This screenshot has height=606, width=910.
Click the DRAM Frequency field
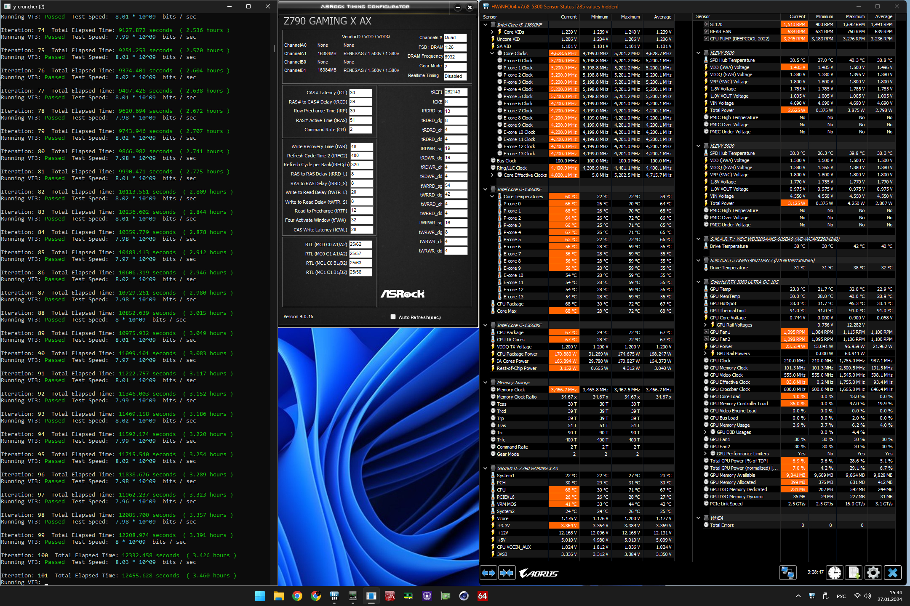(455, 57)
